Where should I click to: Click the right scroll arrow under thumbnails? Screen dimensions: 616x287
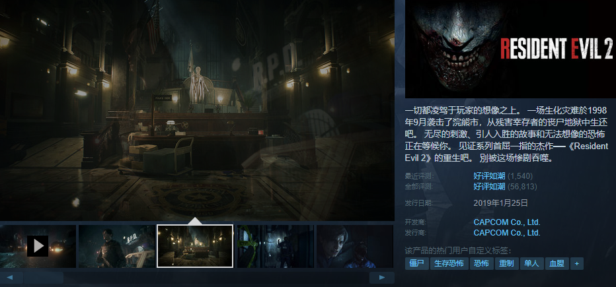[381, 278]
